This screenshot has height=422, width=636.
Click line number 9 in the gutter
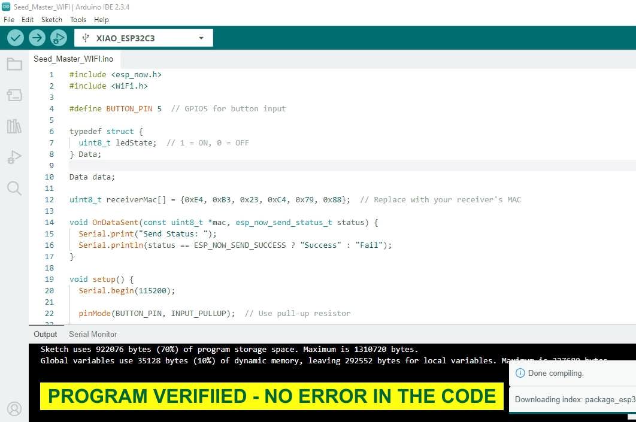pos(52,165)
